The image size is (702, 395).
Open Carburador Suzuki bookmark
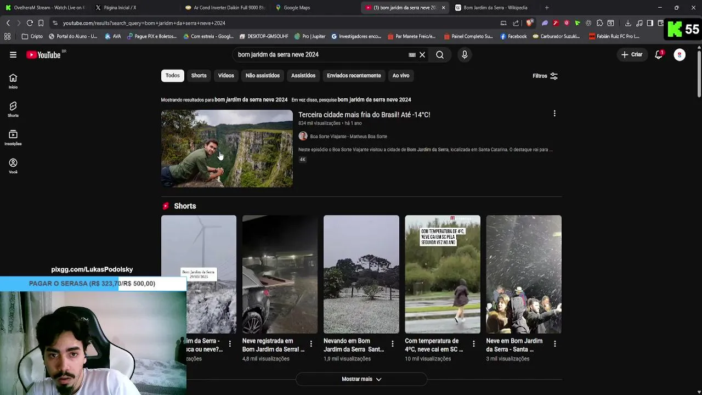coord(556,37)
